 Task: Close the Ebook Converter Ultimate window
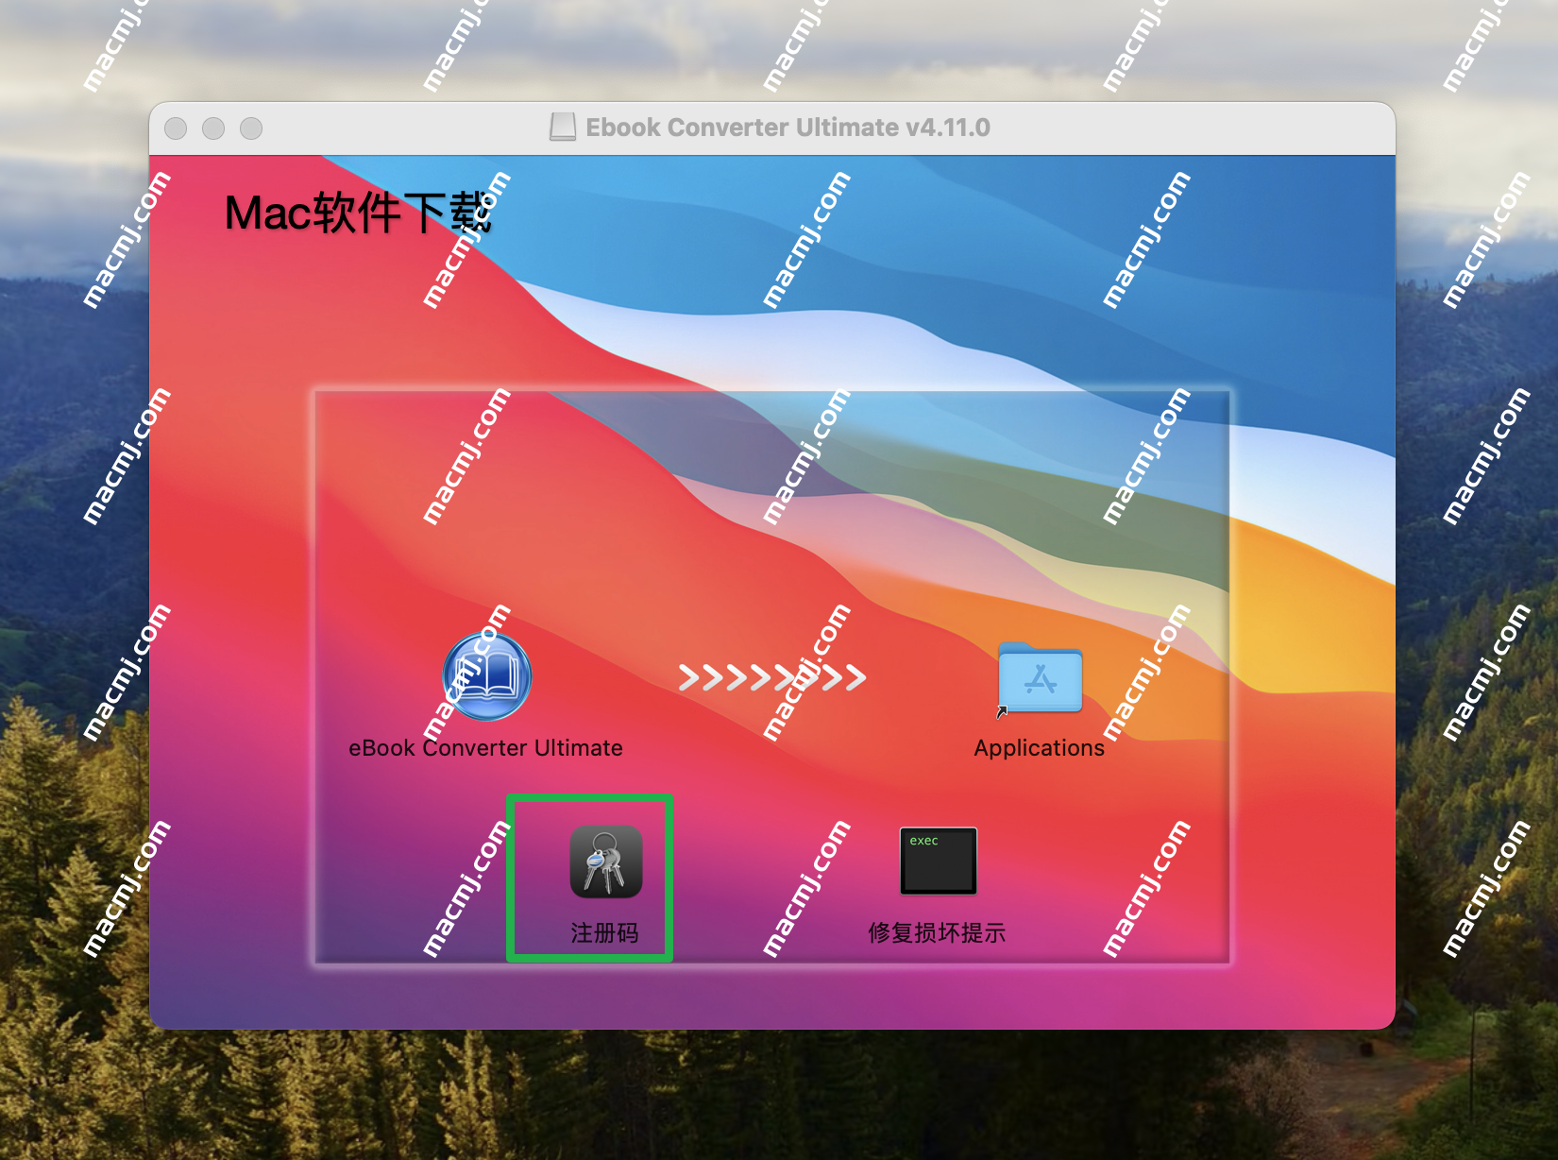176,128
